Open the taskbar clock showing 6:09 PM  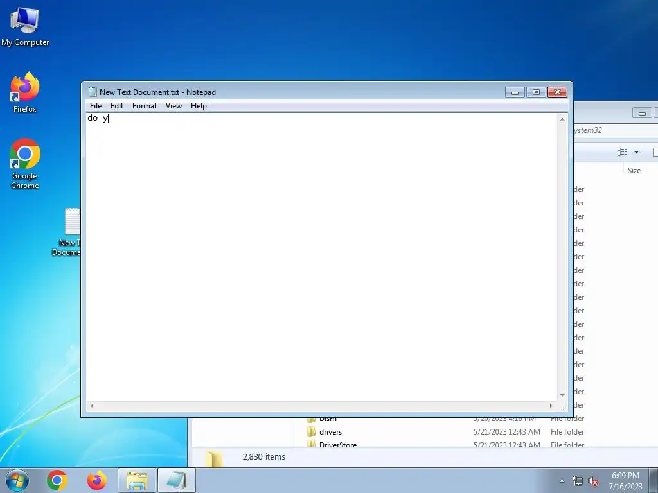pyautogui.click(x=625, y=481)
